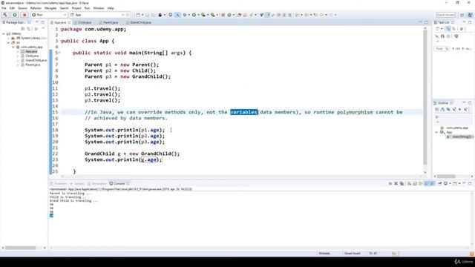
Task: Expand the JRE System Library node
Action: pyautogui.click(x=8, y=38)
